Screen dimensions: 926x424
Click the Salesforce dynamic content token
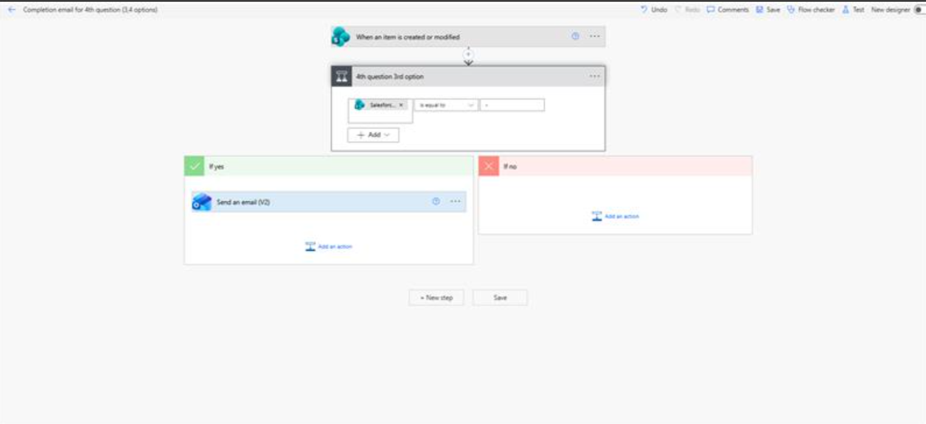point(380,105)
